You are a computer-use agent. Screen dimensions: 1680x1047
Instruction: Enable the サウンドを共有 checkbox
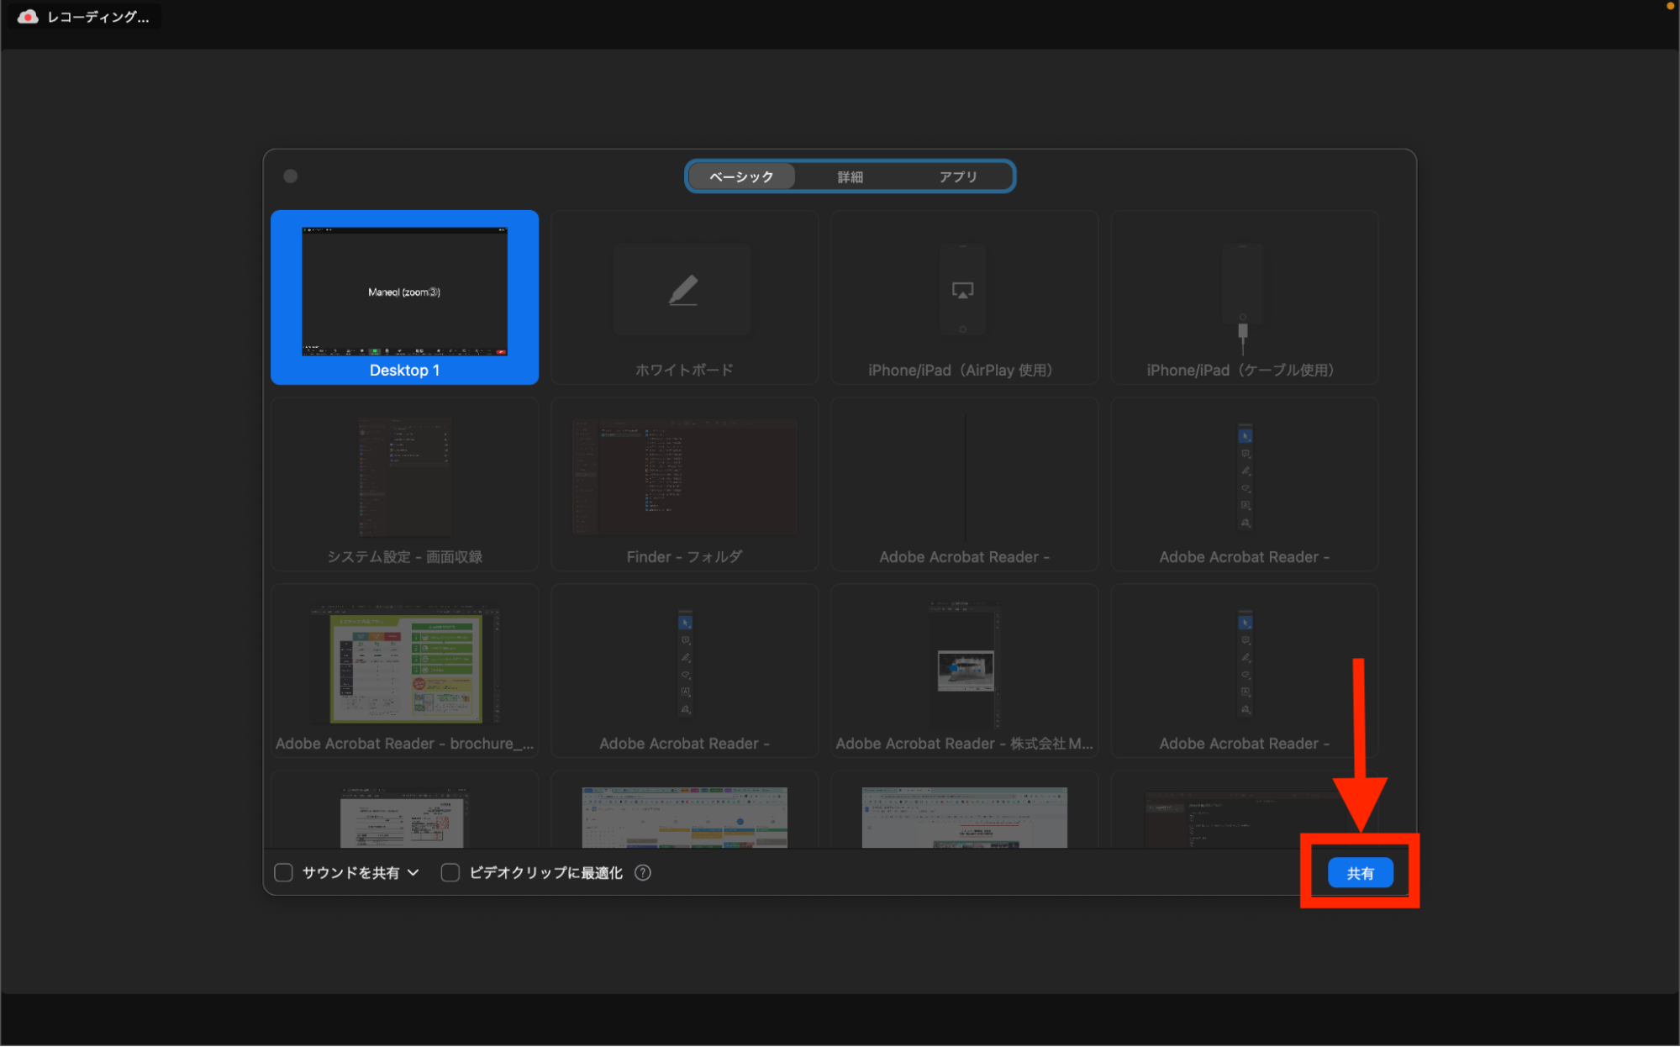[x=284, y=873]
